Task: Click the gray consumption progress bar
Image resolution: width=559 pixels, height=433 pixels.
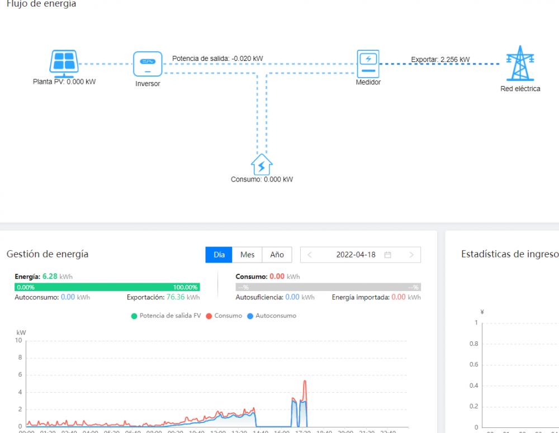Action: [328, 287]
